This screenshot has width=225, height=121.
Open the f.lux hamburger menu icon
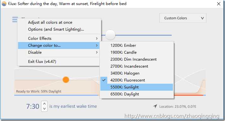pyautogui.click(x=15, y=19)
